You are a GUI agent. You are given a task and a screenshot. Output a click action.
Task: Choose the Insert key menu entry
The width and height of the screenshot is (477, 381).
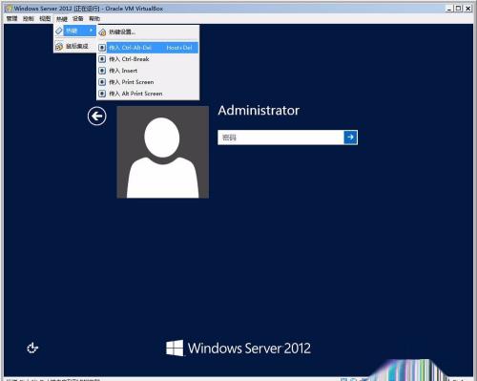[148, 71]
